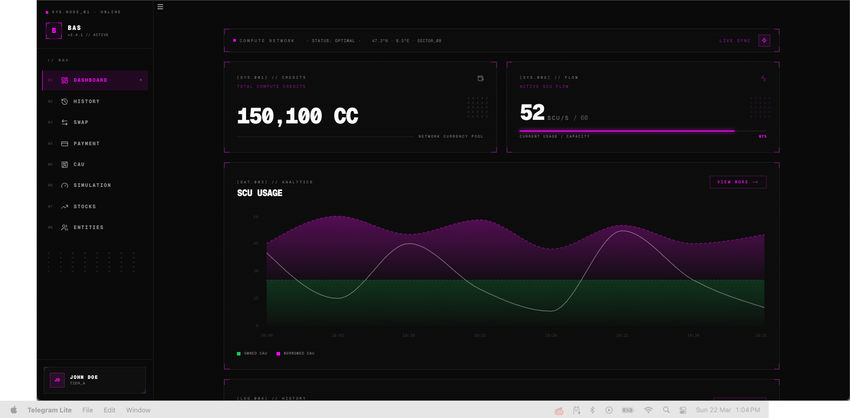Click the Payment card icon in the sidebar
Viewport: 850px width, 418px height.
(65, 144)
